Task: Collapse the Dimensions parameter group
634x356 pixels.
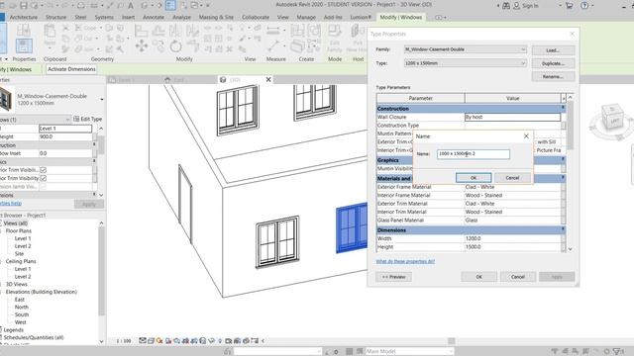Action: (x=563, y=229)
